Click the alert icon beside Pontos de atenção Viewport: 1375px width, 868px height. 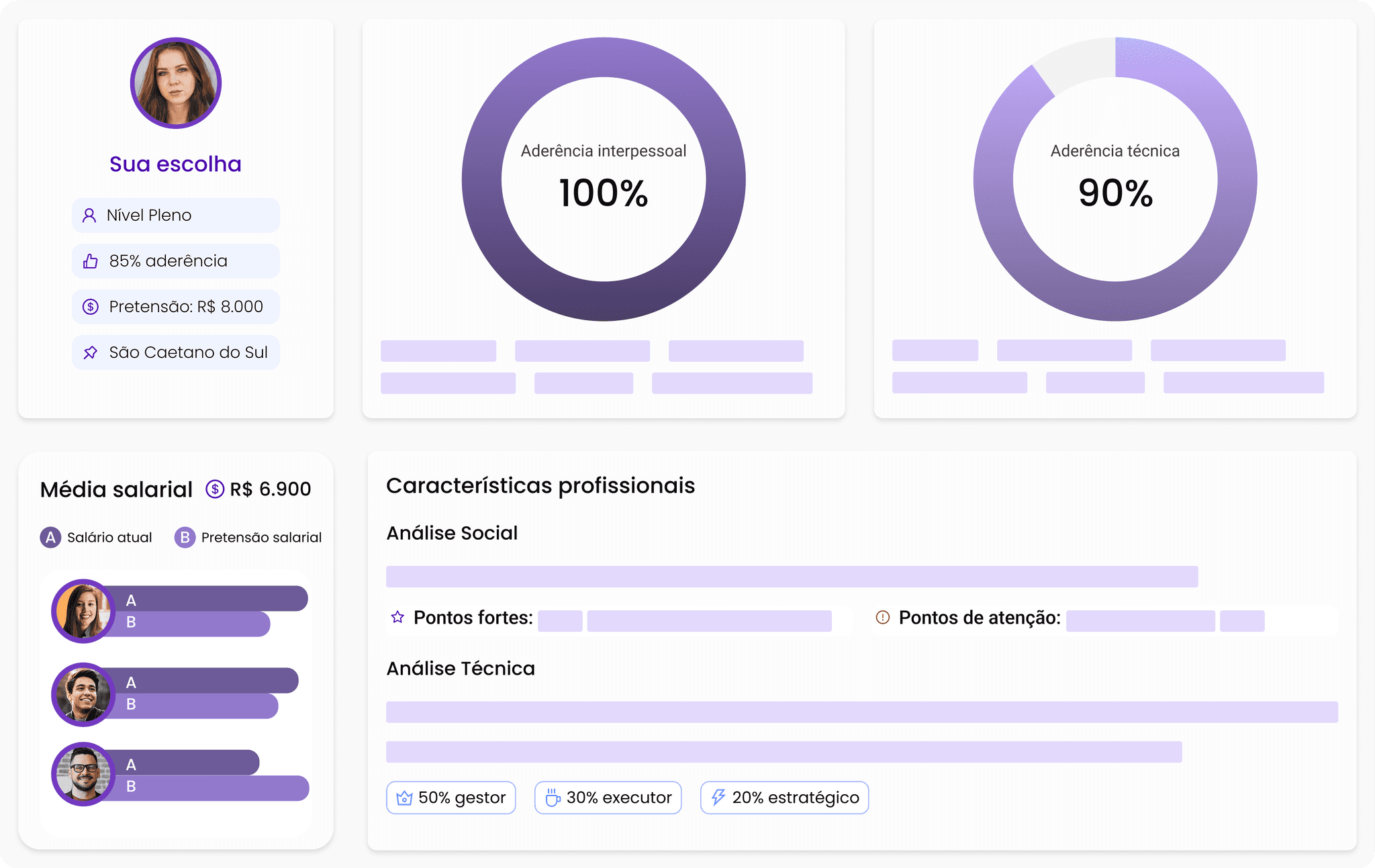coord(883,617)
